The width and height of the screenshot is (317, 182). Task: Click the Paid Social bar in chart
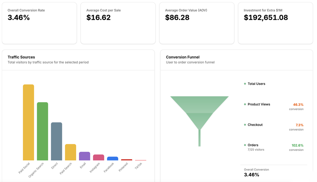[x=28, y=122]
